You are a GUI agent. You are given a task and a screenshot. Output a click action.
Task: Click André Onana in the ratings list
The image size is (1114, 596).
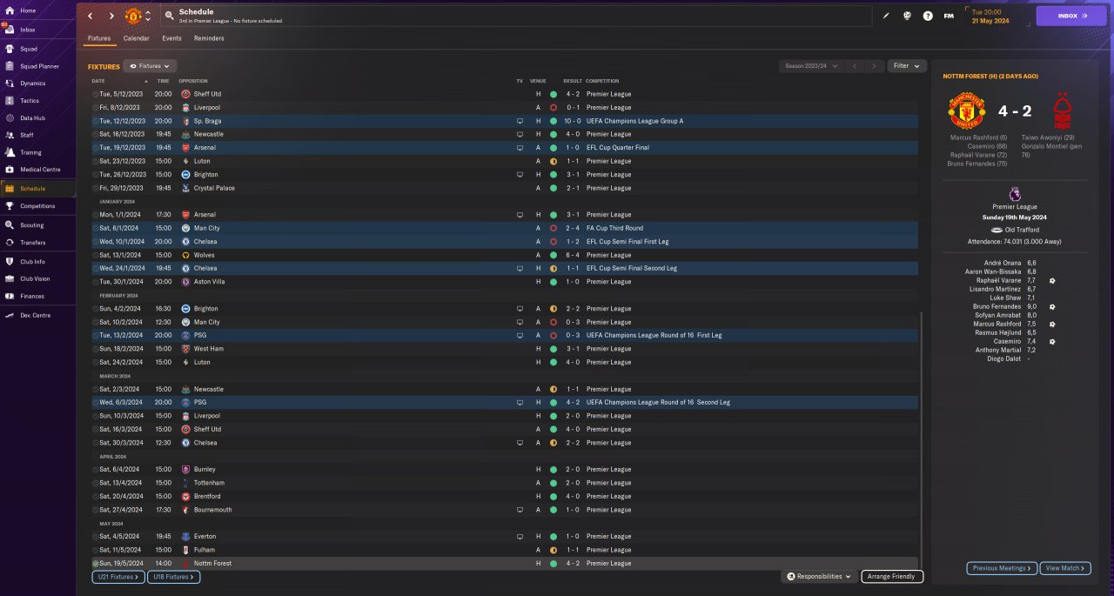tap(1003, 263)
